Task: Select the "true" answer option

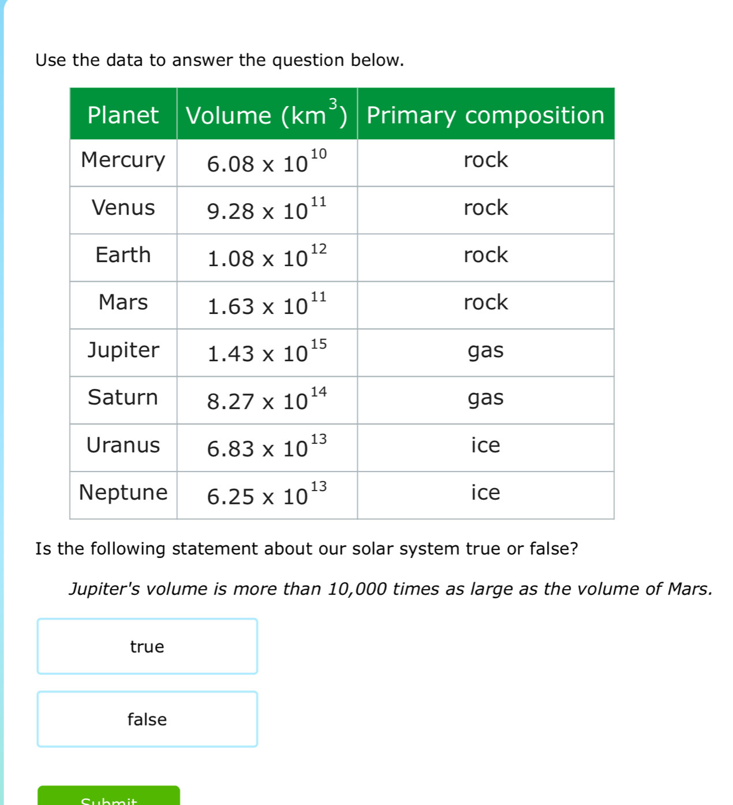Action: [x=147, y=646]
